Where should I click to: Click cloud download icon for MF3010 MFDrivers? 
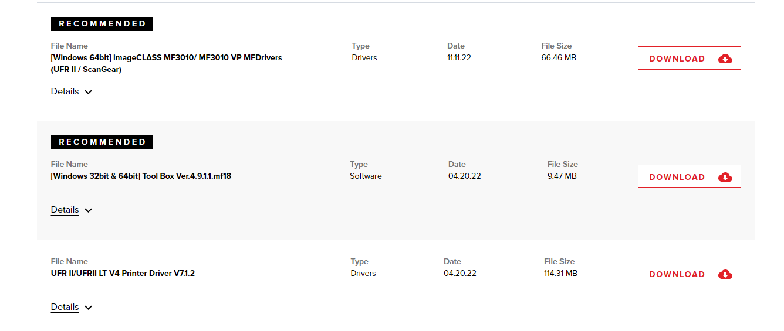[725, 59]
